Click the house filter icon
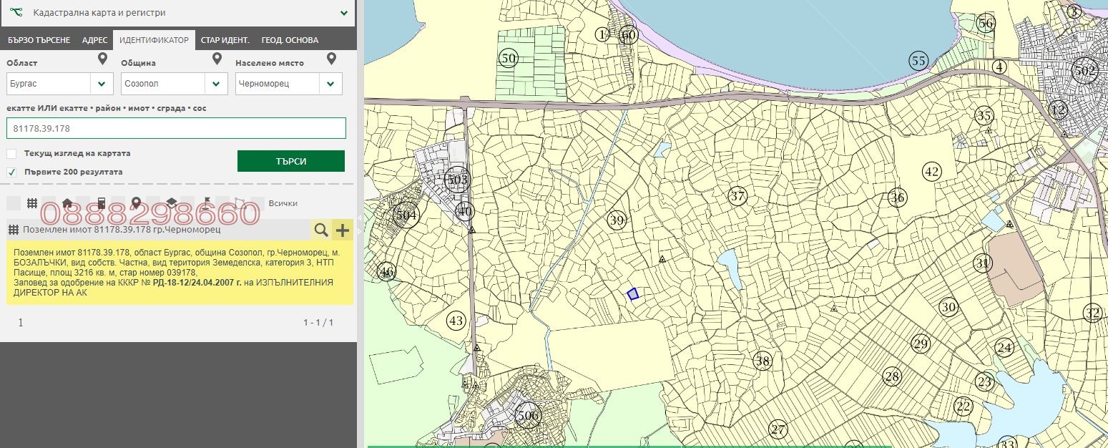The width and height of the screenshot is (1108, 448). point(67,203)
